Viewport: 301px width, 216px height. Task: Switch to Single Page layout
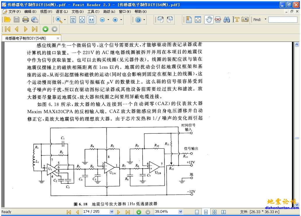197,212
